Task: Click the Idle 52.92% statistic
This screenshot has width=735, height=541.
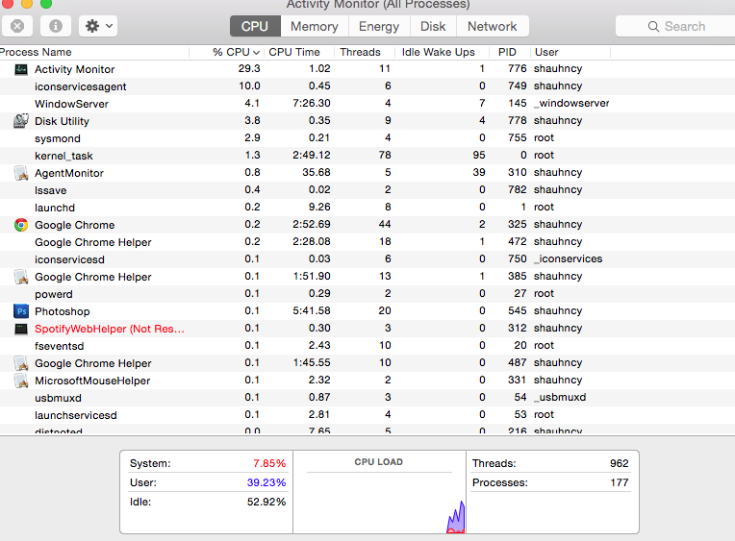Action: 207,502
